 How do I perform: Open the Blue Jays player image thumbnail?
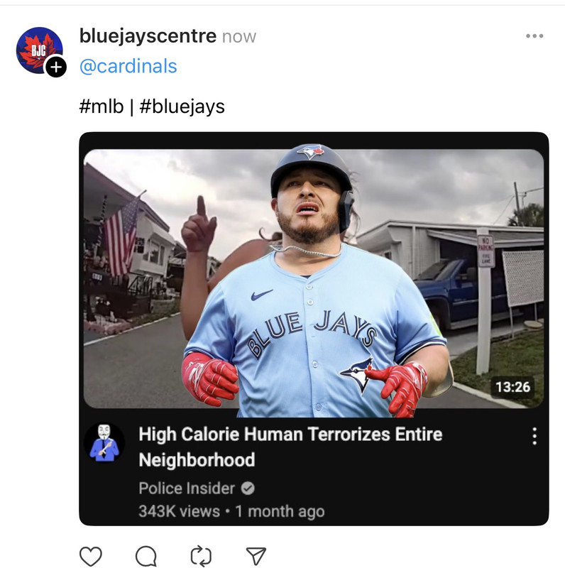tap(314, 278)
